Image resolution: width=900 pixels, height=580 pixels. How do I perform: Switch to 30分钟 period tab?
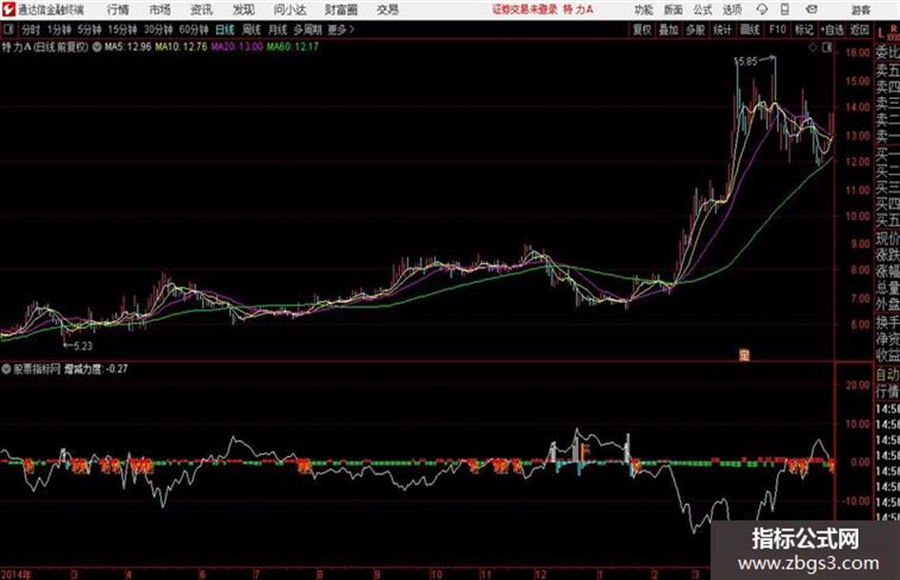click(158, 30)
